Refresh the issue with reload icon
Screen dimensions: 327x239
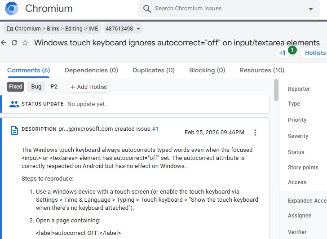pyautogui.click(x=14, y=43)
